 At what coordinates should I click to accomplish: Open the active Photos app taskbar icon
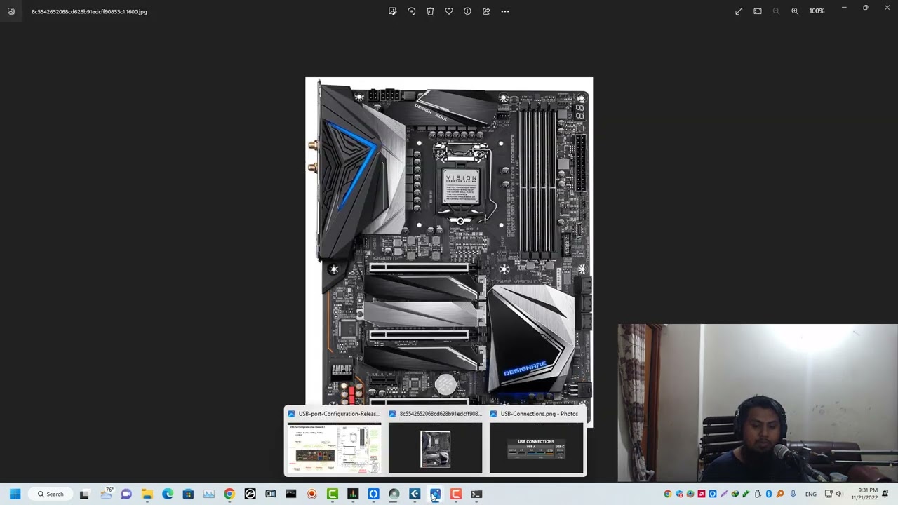click(x=435, y=494)
